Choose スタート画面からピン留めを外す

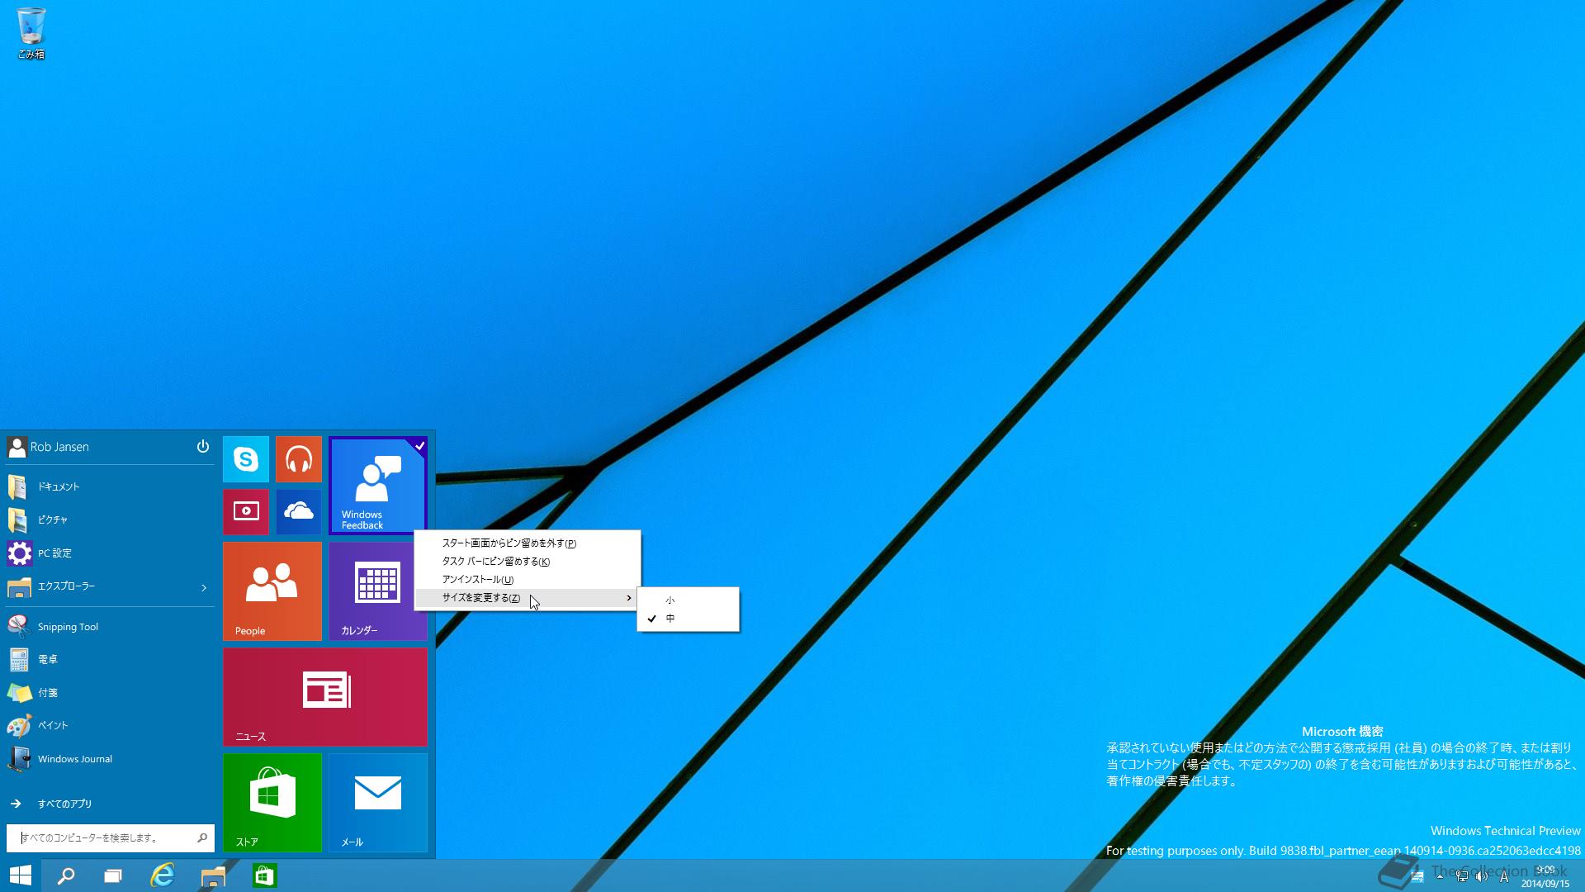pos(528,543)
